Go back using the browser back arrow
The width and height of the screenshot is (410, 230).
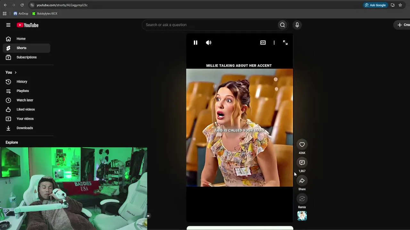5,5
